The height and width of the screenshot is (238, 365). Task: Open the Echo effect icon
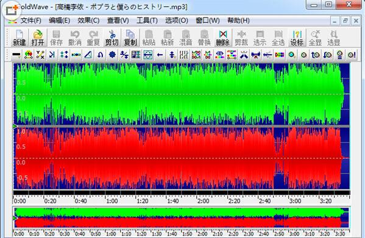52,55
